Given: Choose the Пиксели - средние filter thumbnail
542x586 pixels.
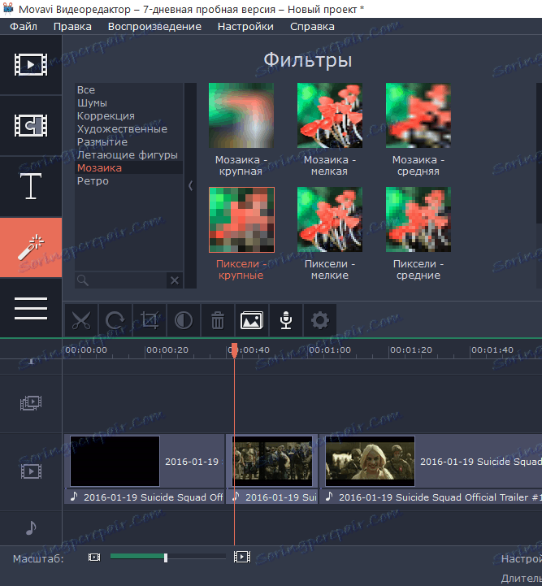Looking at the screenshot, I should (418, 219).
